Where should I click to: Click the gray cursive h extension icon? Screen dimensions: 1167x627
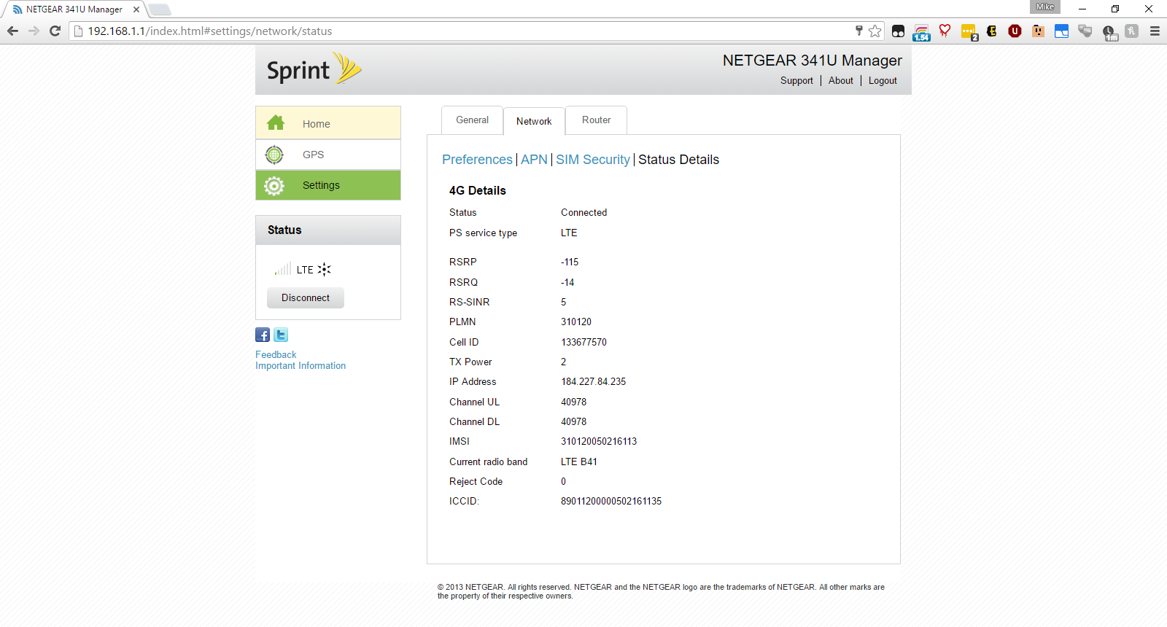coord(1131,31)
